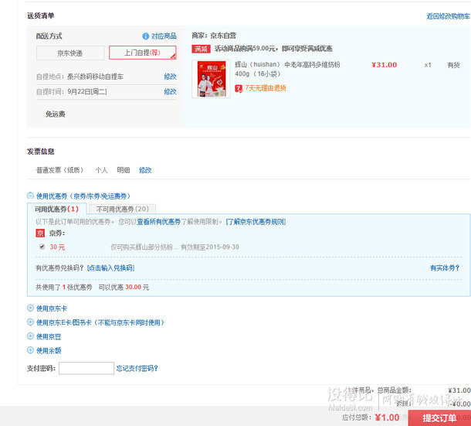Click the 30元 coupon amount label

pyautogui.click(x=57, y=247)
